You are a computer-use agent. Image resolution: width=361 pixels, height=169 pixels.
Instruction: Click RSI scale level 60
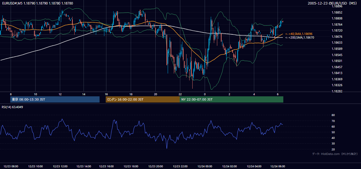tap(333, 126)
